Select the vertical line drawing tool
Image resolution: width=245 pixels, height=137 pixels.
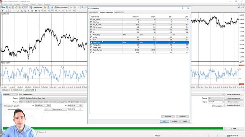(11, 11)
